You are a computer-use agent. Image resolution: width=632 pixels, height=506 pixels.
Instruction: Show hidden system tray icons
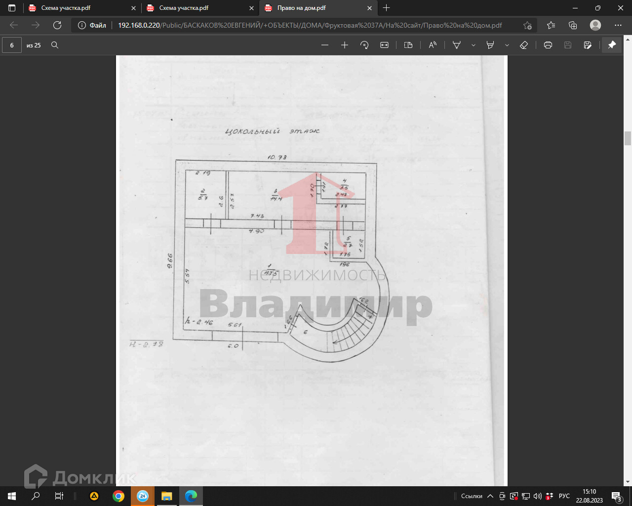pyautogui.click(x=490, y=496)
